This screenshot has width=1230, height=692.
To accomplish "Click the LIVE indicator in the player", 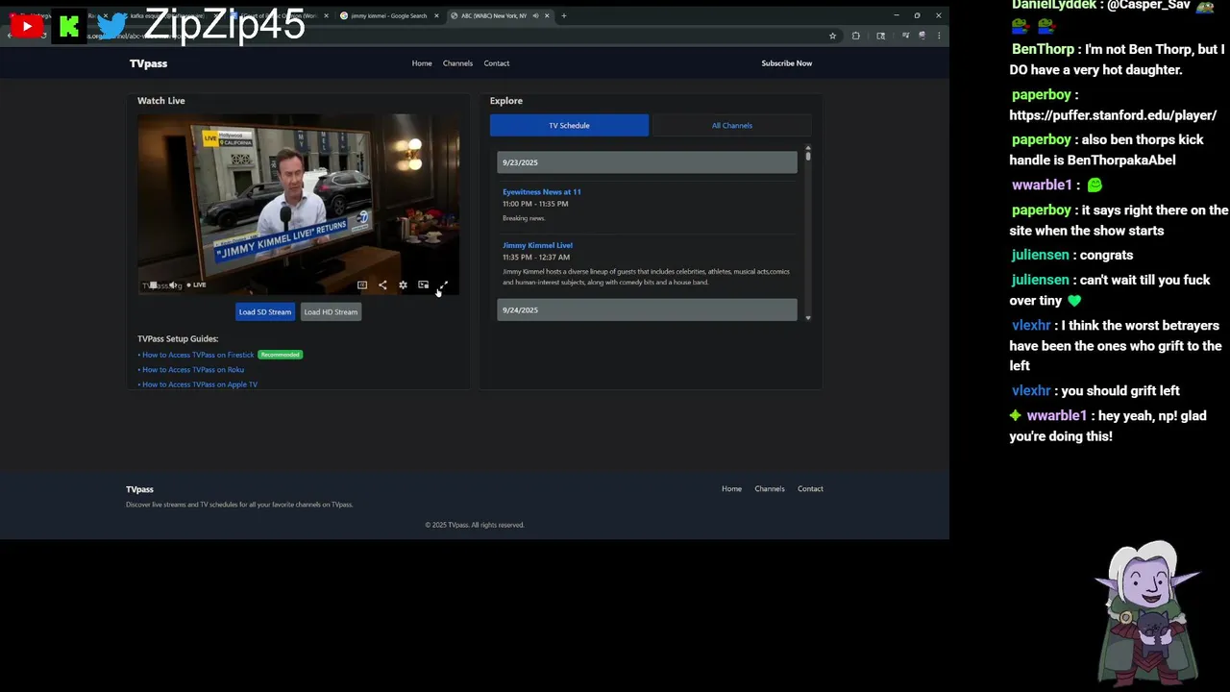I will tap(197, 285).
